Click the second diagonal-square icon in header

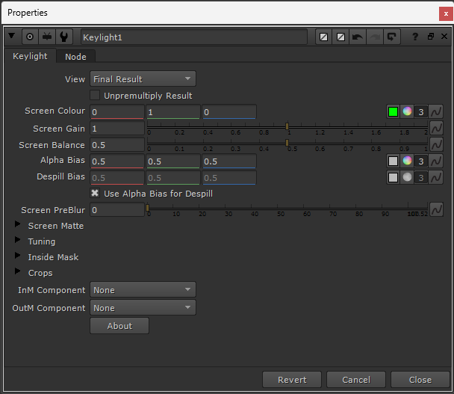coord(340,37)
